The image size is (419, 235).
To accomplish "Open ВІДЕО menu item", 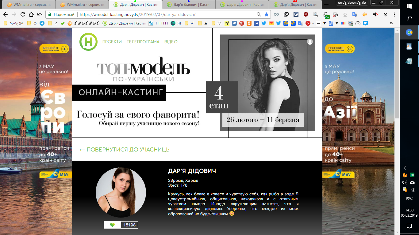I will point(171,42).
